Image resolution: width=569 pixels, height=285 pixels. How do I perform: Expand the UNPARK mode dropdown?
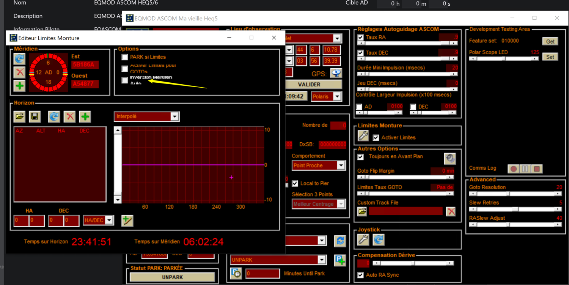(322, 260)
